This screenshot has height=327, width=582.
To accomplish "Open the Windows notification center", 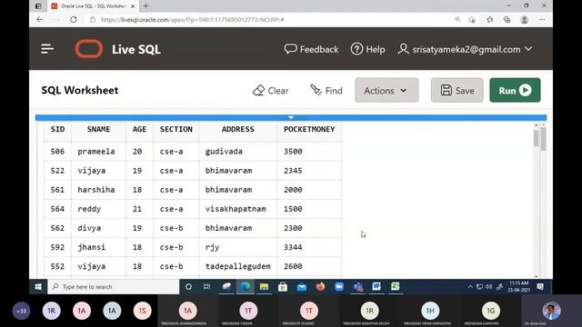I will 540,287.
